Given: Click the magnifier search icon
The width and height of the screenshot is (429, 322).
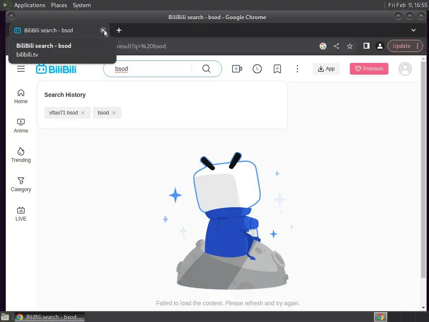Looking at the screenshot, I should [x=207, y=69].
